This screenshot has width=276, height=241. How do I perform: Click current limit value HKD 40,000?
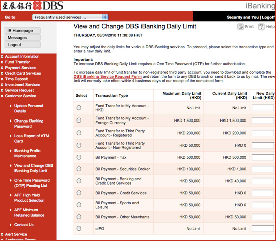(236, 181)
